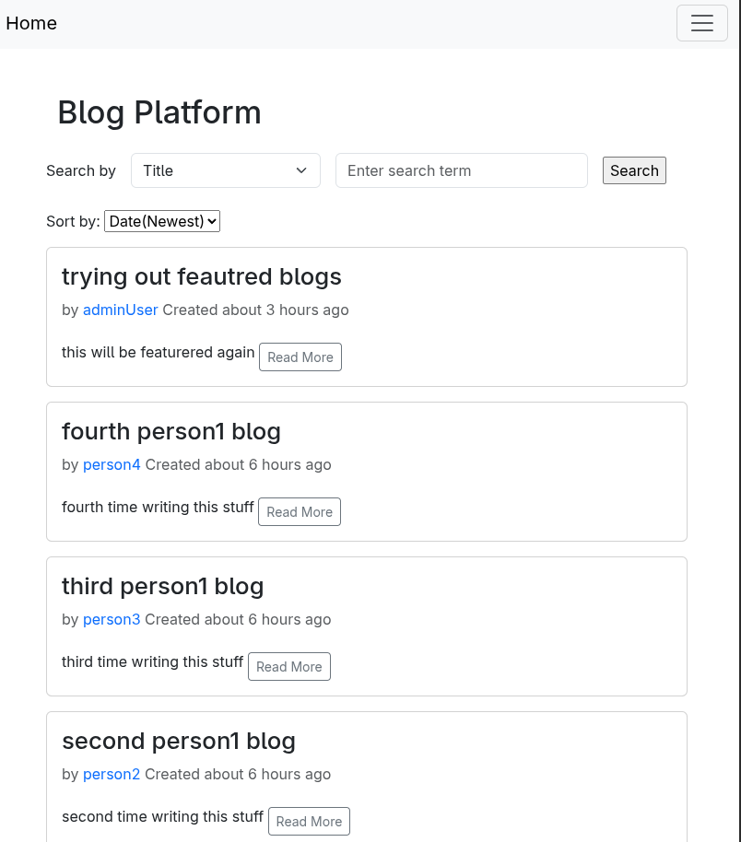Click the Enter search term field
The height and width of the screenshot is (842, 741).
coord(461,170)
